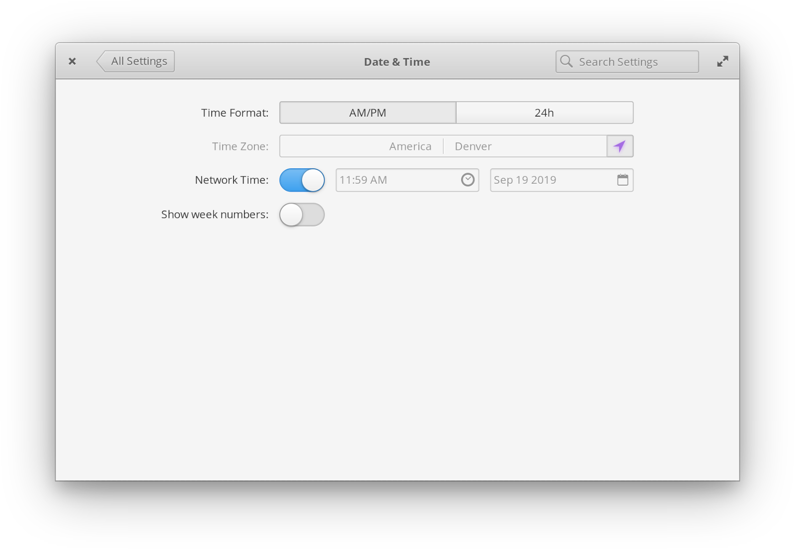This screenshot has height=549, width=795.
Task: Select the AM/PM time format
Action: point(367,113)
